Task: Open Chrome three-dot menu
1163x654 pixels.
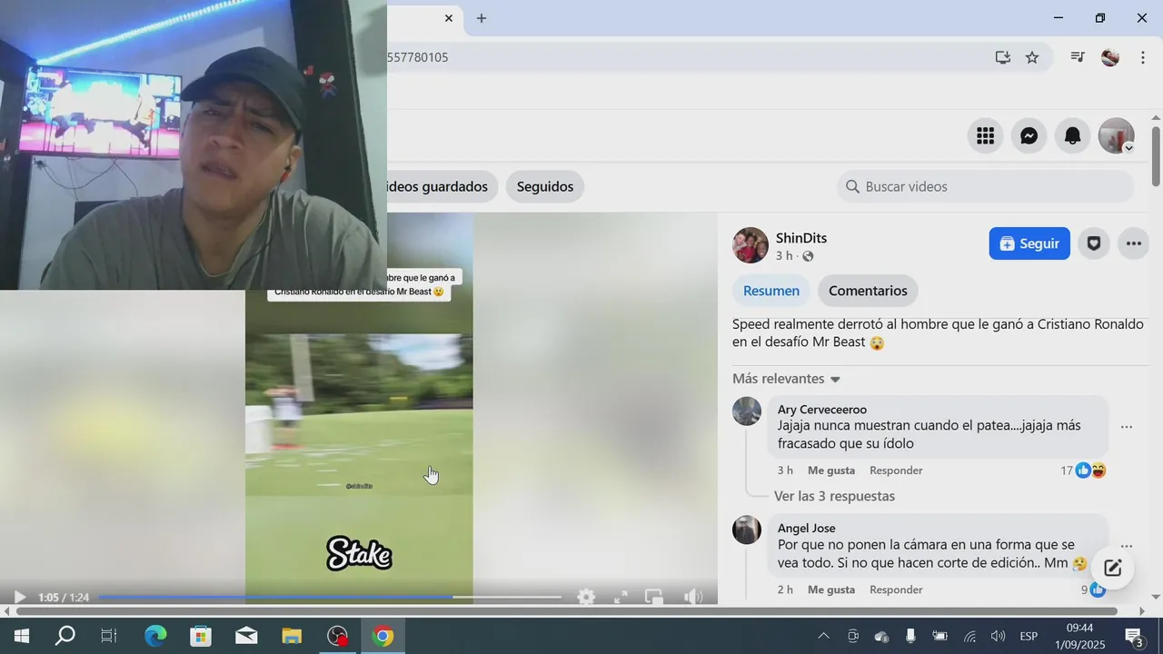Action: pos(1143,57)
